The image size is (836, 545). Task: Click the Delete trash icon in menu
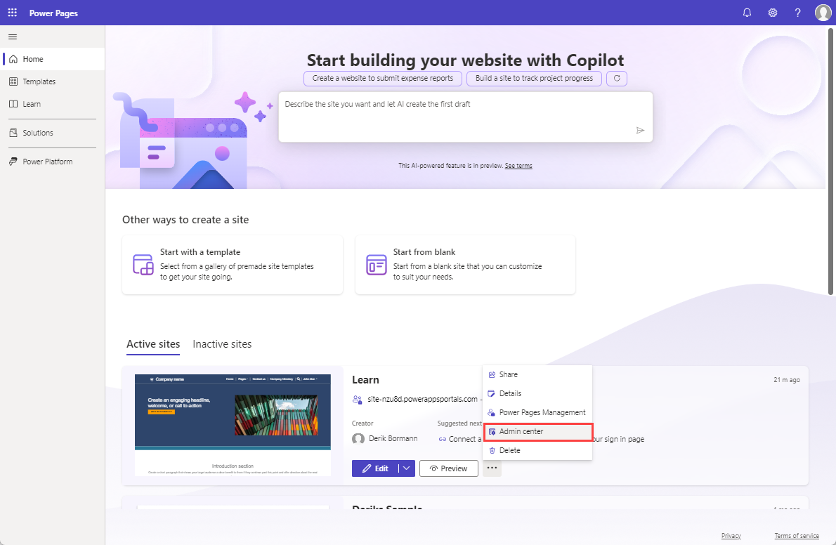[x=492, y=451]
